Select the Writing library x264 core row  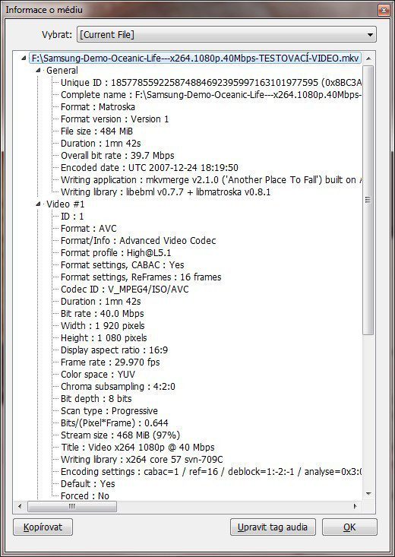tap(142, 459)
